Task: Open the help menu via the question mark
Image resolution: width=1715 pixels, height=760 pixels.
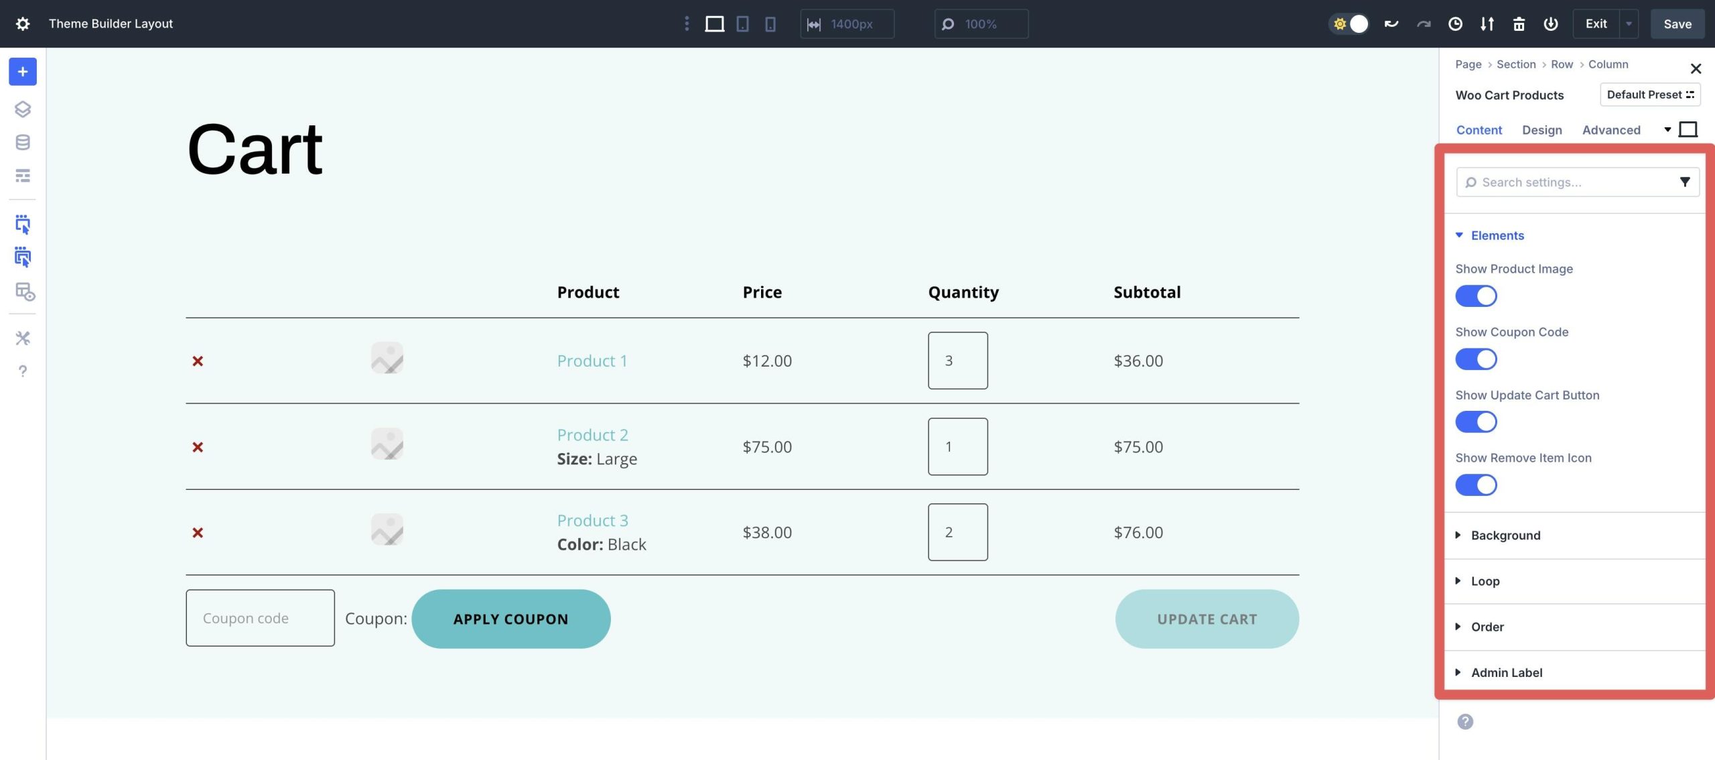Action: point(23,371)
